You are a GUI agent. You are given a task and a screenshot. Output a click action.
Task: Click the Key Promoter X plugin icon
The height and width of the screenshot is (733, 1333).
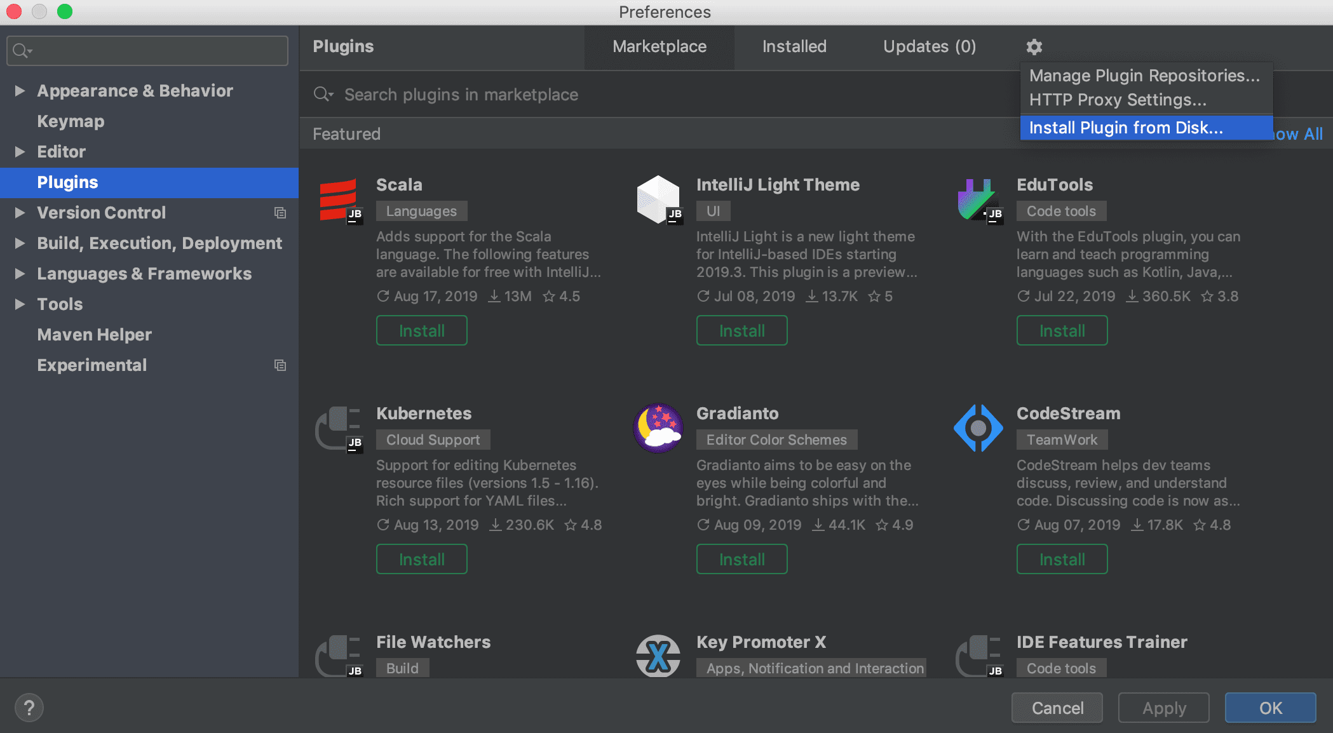point(658,656)
